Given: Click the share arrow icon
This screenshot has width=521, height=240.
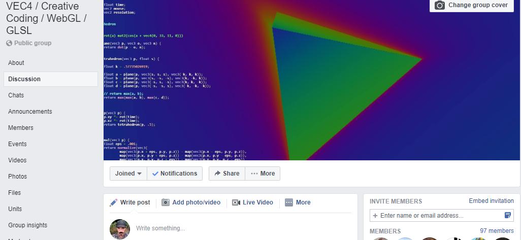Looking at the screenshot, I should pos(218,174).
